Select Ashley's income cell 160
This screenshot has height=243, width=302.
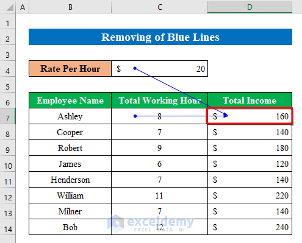coord(250,116)
